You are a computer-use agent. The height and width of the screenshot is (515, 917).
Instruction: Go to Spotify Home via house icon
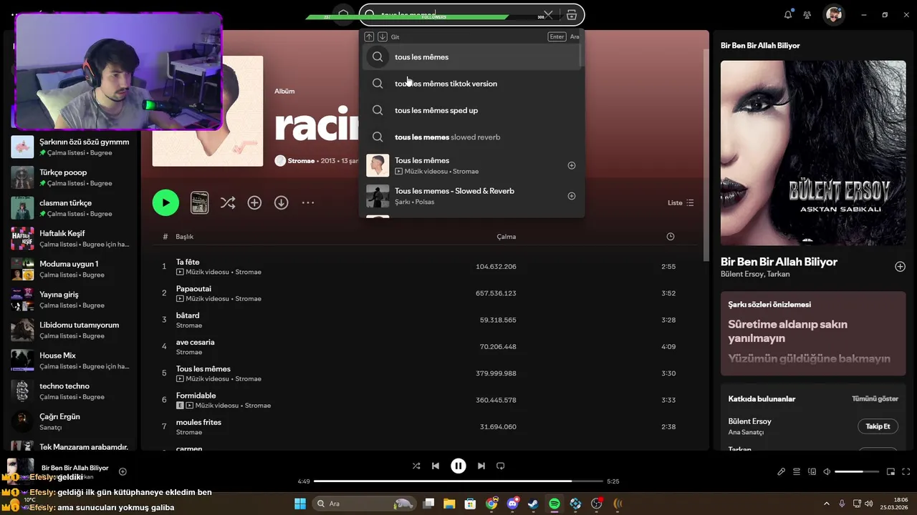click(344, 14)
